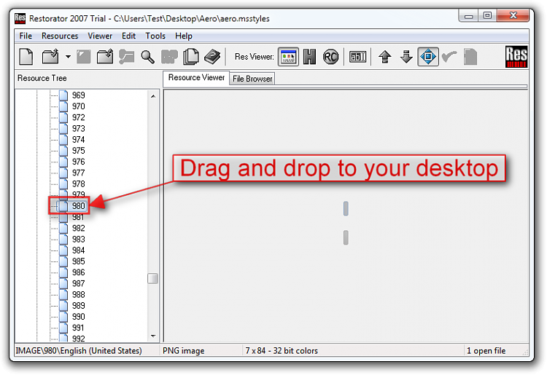Viewport: 547px width, 375px height.
Task: Click 'IMAGE\980\English (United States)' status text
Action: pos(79,351)
